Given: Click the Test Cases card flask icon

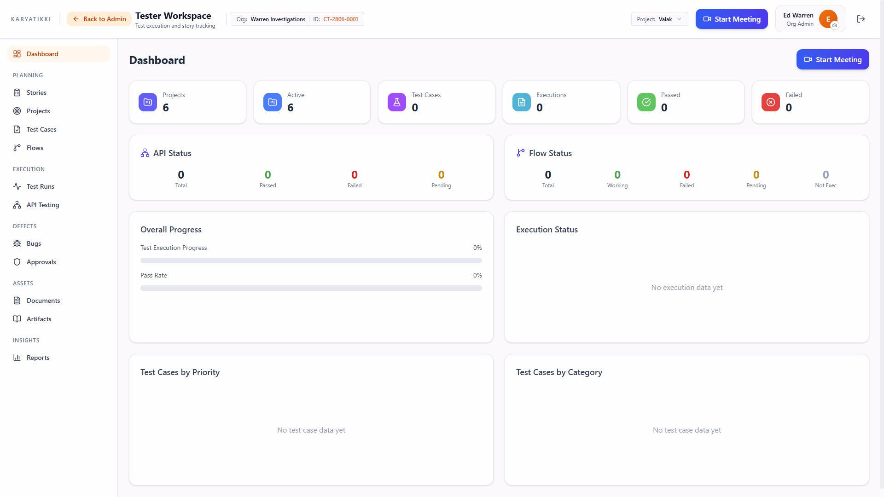Looking at the screenshot, I should click(x=397, y=102).
